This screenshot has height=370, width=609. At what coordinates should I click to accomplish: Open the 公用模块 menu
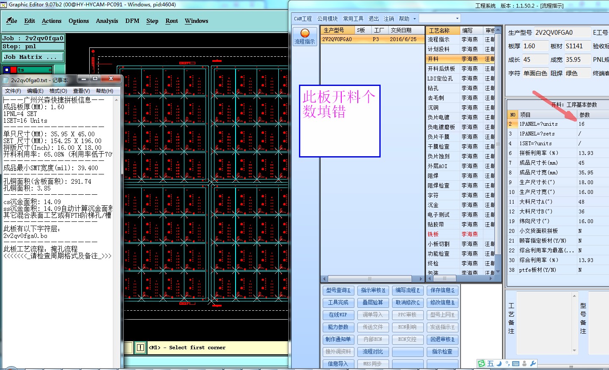tap(327, 19)
